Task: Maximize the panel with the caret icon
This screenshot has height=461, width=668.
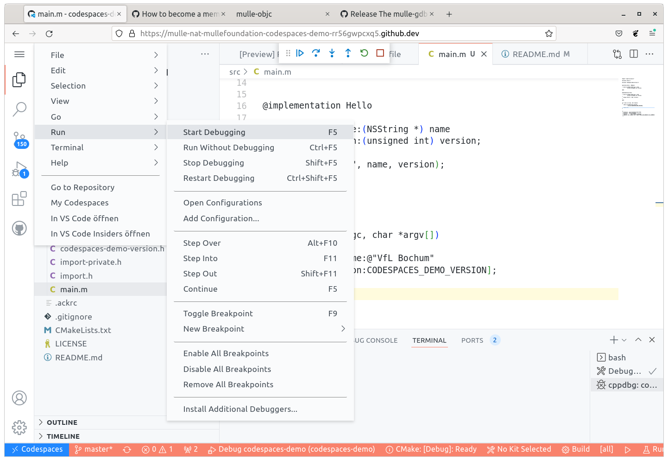Action: coord(638,340)
